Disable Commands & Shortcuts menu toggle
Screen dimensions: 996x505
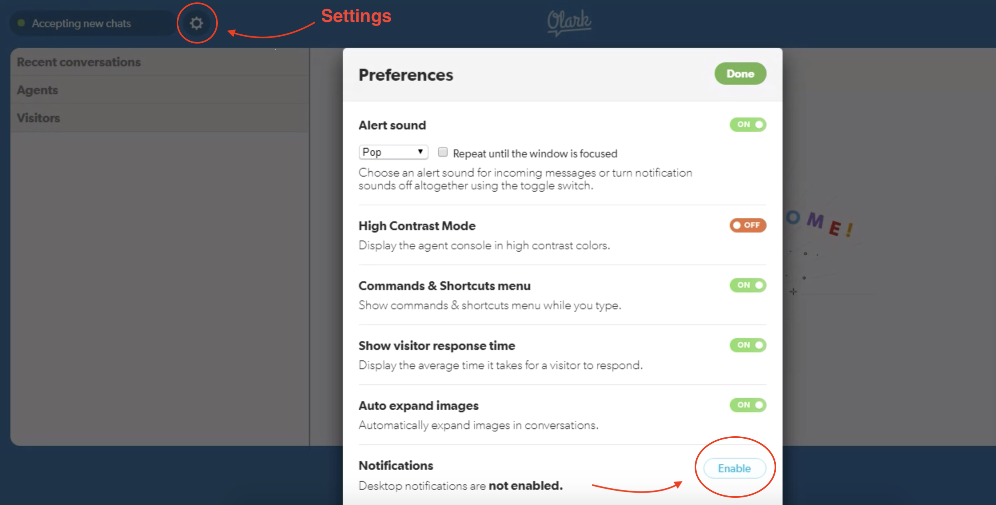click(x=747, y=285)
